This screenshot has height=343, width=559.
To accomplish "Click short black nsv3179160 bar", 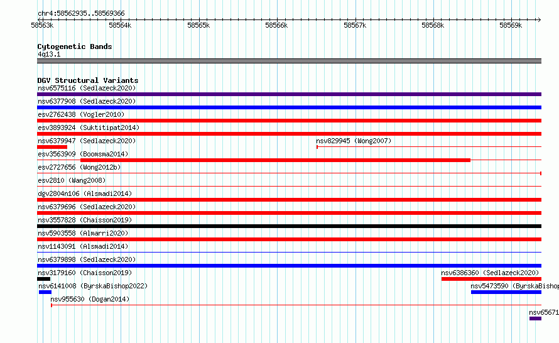I will tap(43, 279).
